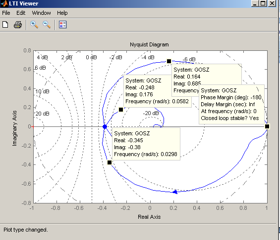Select the Zoom In tool
The width and height of the screenshot is (280, 240).
[34, 25]
